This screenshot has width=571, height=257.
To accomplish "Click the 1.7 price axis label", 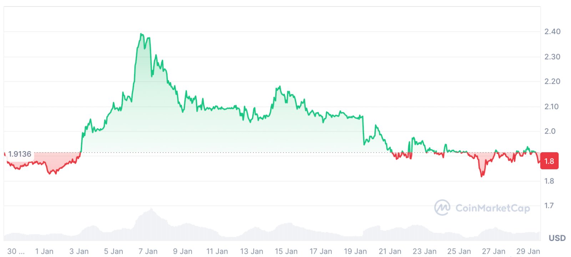I will [x=549, y=206].
